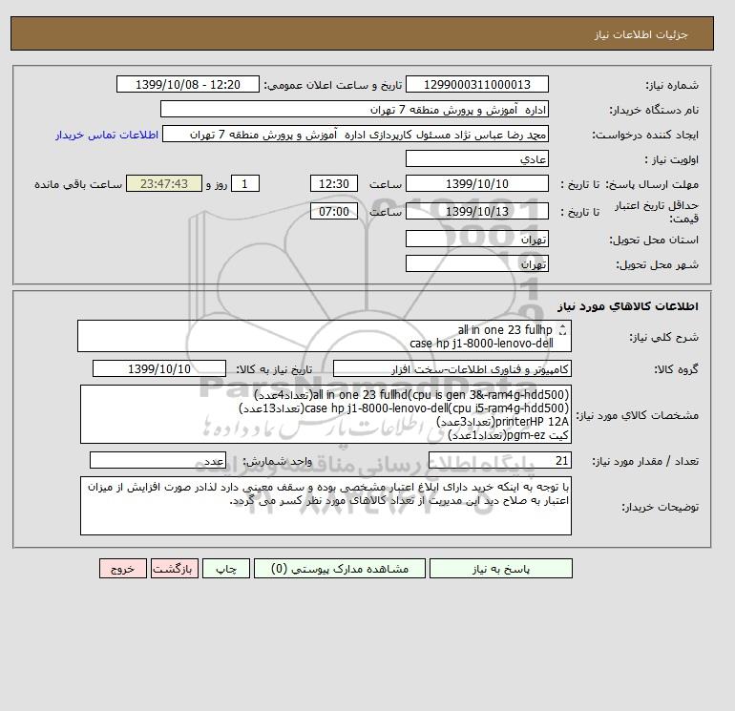Click the stepper arrows in 'شرح کلی نیاز' box
Screen dimensions: 735x711
point(562,330)
